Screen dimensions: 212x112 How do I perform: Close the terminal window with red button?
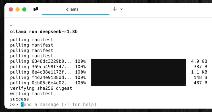pos(11,9)
